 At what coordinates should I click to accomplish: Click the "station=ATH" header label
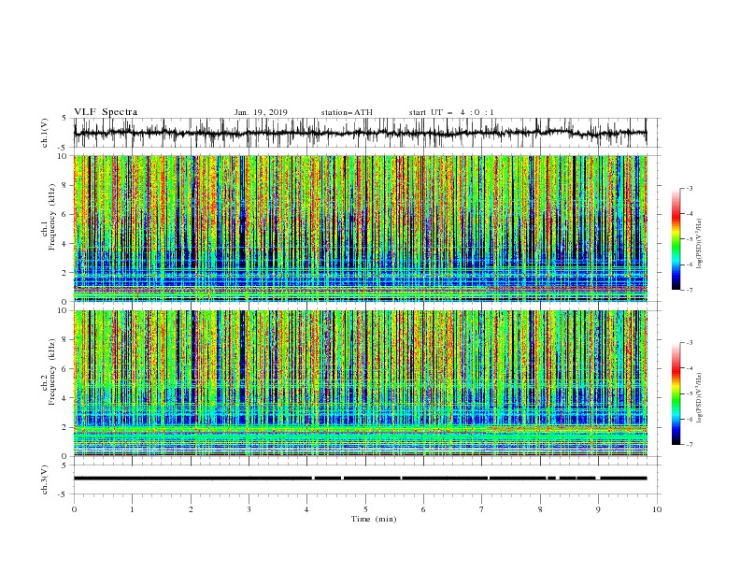click(x=347, y=112)
